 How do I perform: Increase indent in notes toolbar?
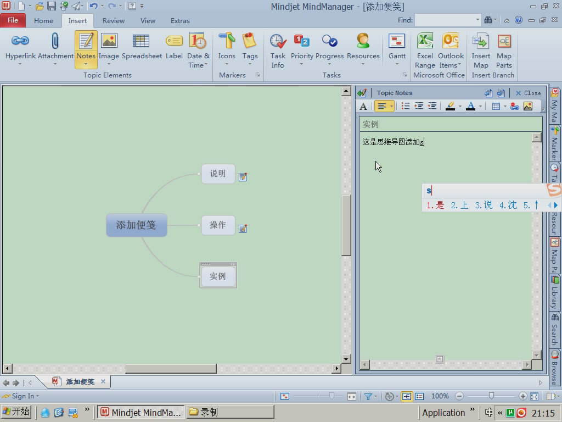pos(432,106)
